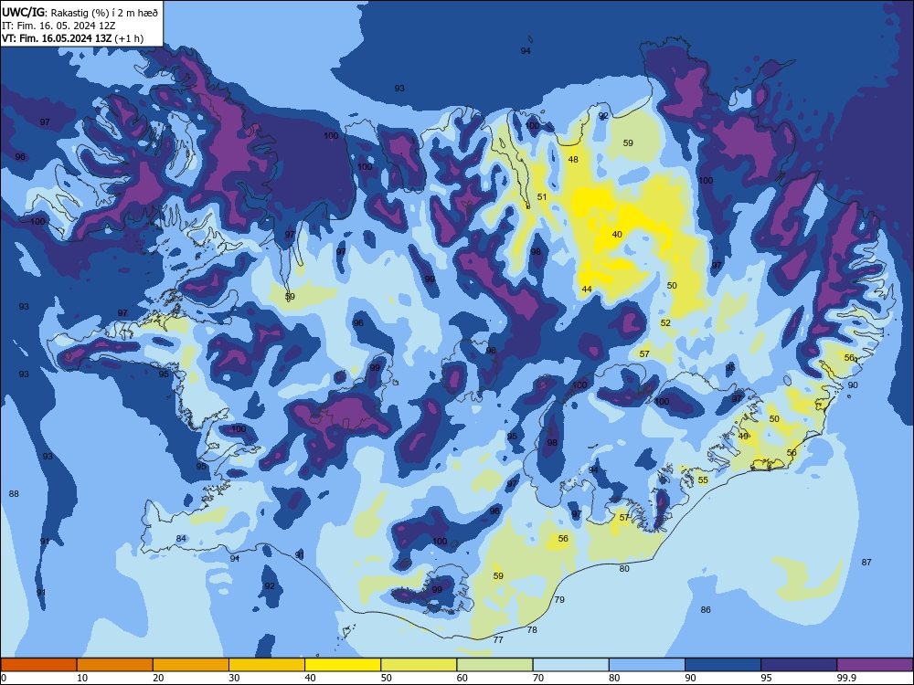Click the legend tick label '95'

766,678
